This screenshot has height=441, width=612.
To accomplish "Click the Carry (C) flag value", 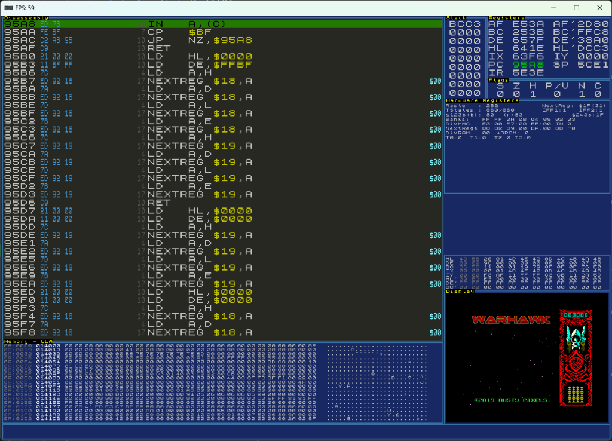I will (x=597, y=94).
